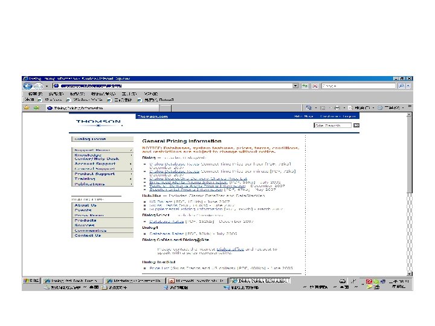
Task: Open Supplemental Pricing Information May 2007 link
Action: (186, 190)
